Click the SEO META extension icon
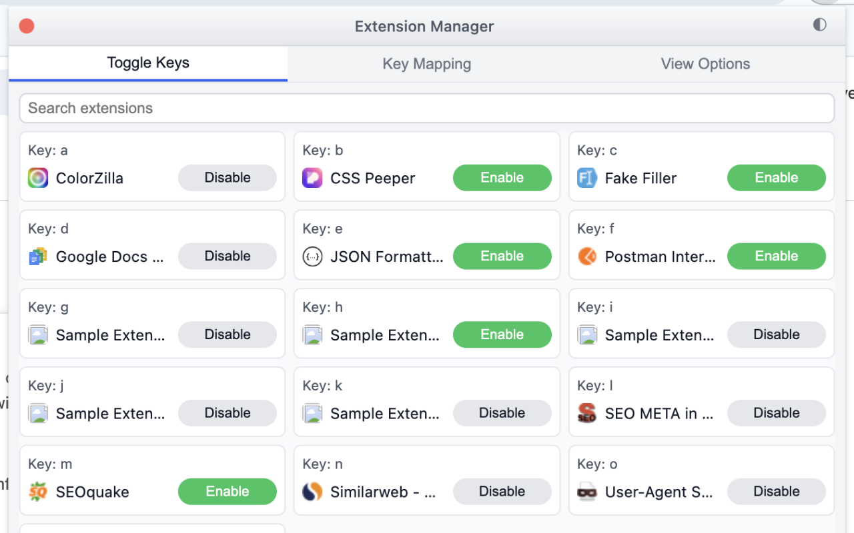The width and height of the screenshot is (854, 533). tap(587, 414)
